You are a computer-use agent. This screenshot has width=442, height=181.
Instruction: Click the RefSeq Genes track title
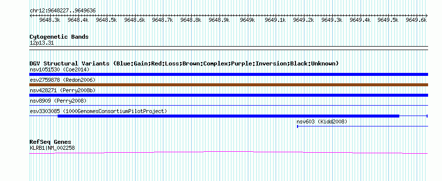click(x=51, y=142)
